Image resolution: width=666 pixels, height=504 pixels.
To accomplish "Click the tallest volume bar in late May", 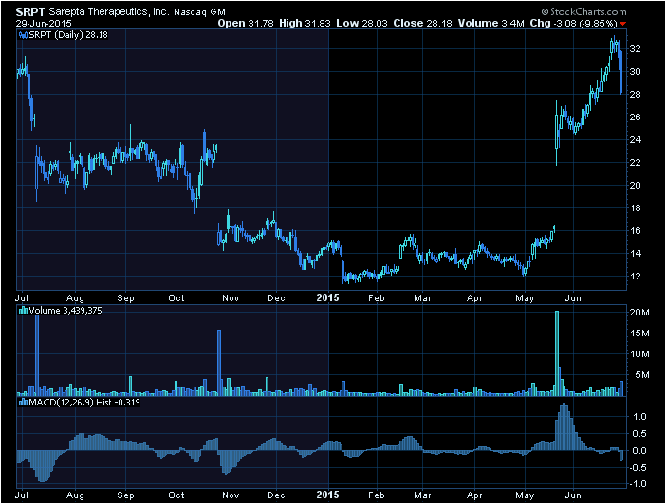I will click(557, 353).
